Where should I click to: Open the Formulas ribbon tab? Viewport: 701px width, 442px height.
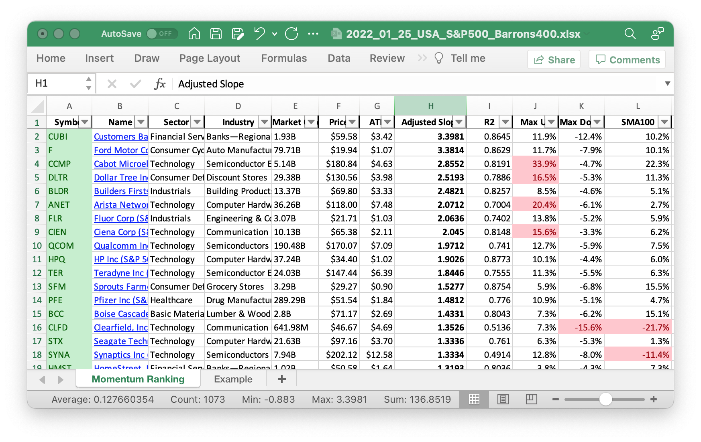(x=284, y=59)
